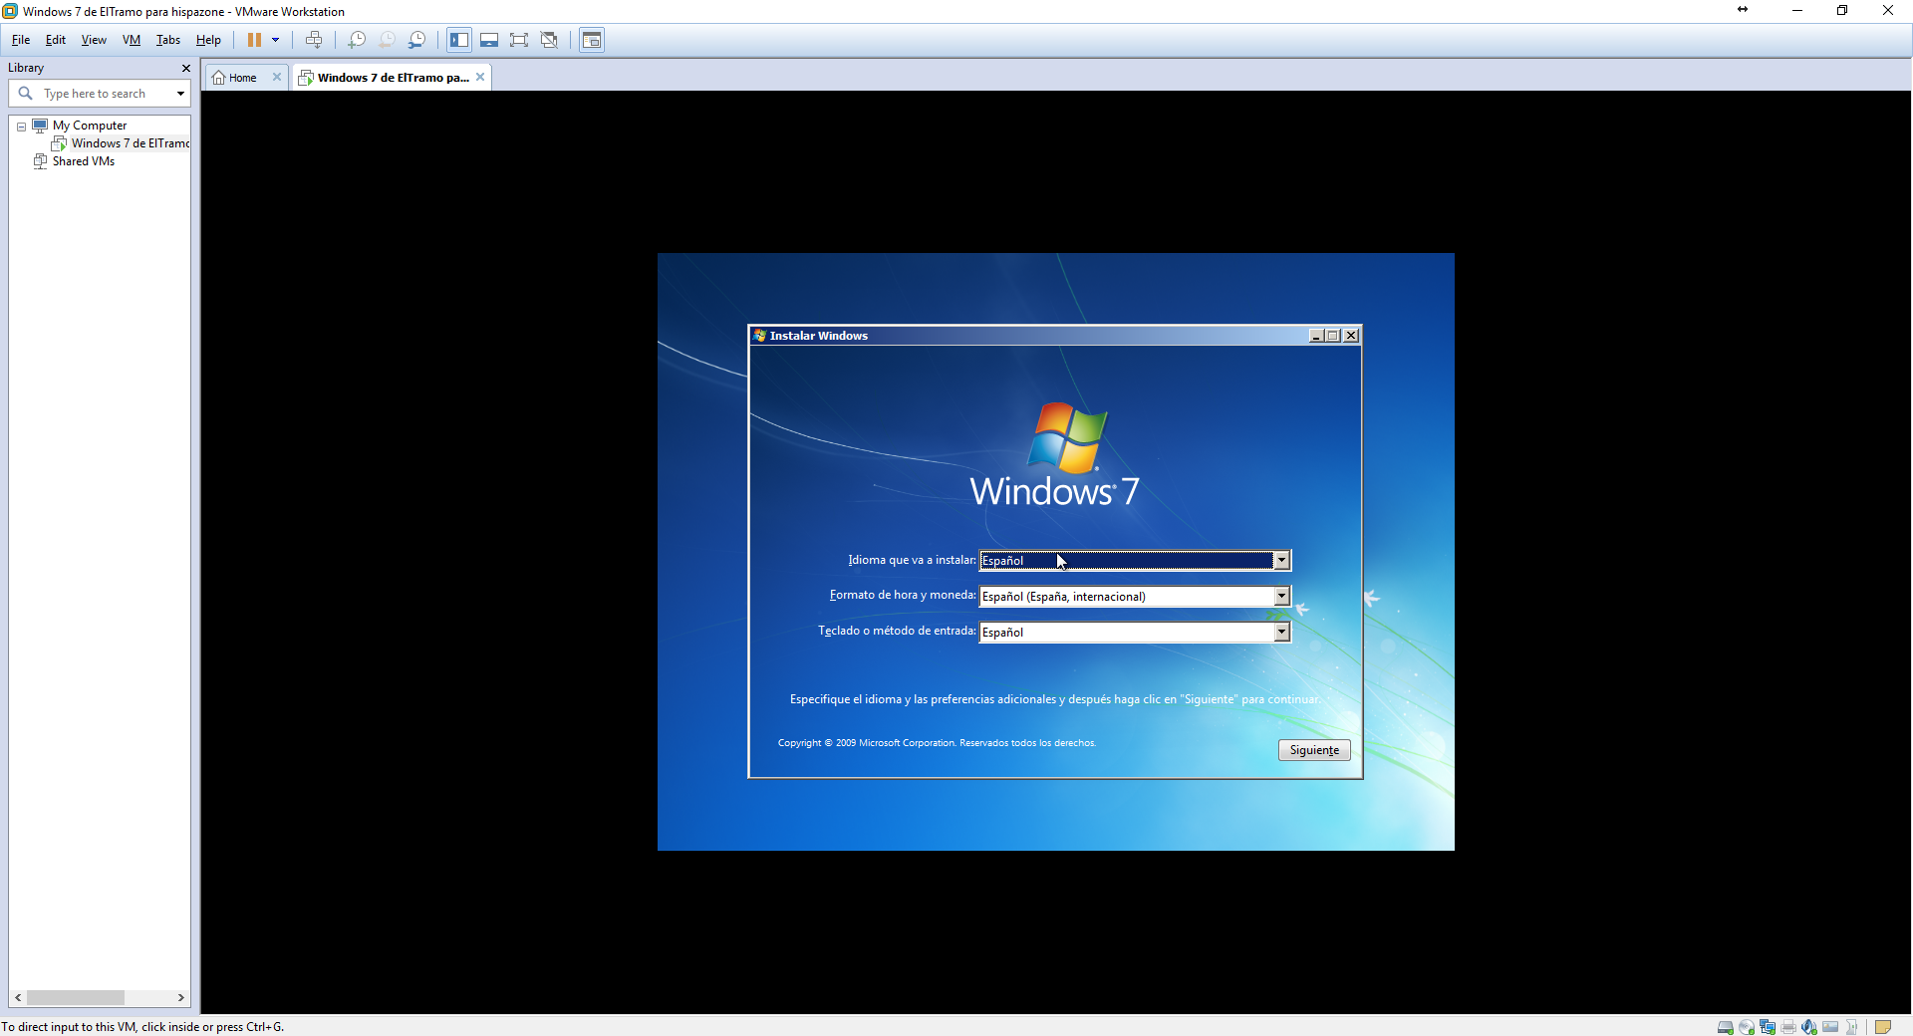The image size is (1913, 1036).
Task: Click the Instalar Windows title bar icon
Action: pyautogui.click(x=759, y=336)
